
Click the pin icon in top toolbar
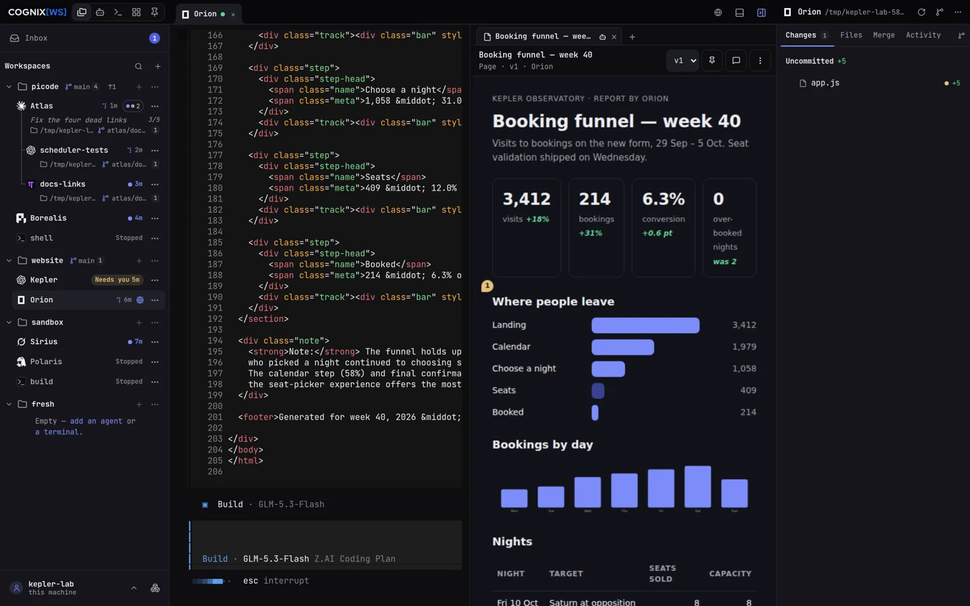point(154,12)
